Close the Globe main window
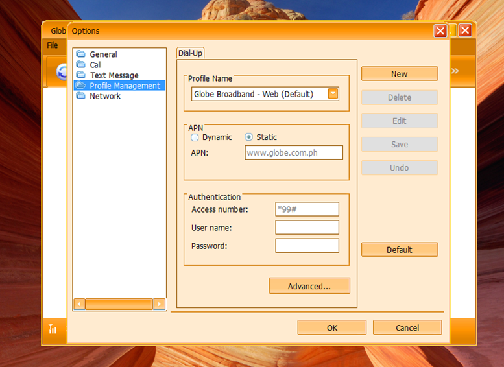This screenshot has width=504, height=367. tap(465, 30)
